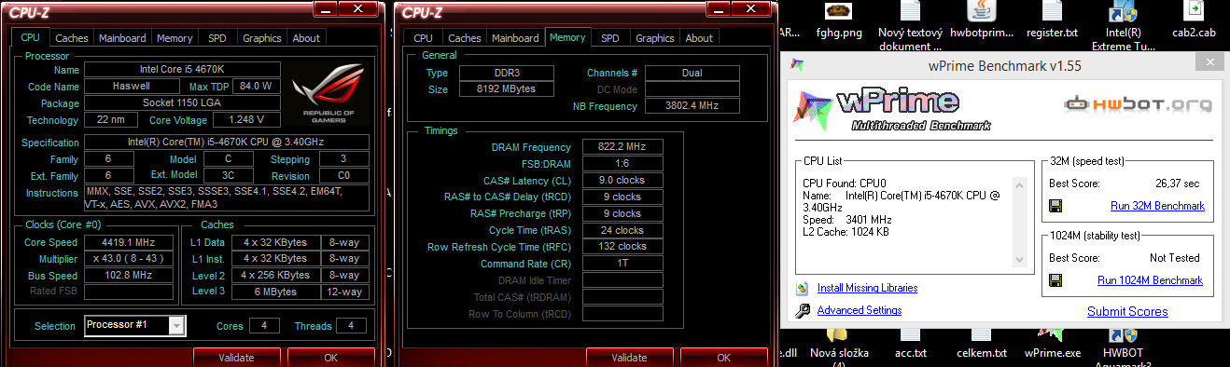Open the Processor #1 selection dropdown
This screenshot has width=1230, height=367.
point(176,325)
